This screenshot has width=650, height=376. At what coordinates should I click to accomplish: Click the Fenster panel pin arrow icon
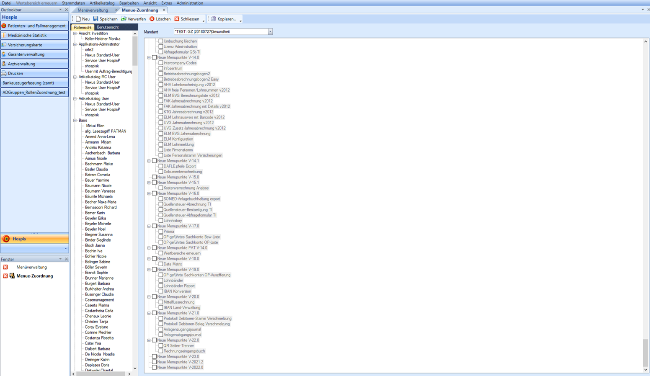(60, 259)
